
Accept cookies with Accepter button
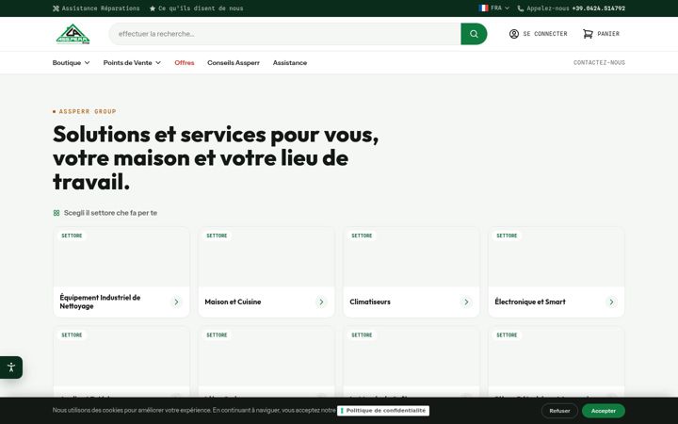click(604, 411)
